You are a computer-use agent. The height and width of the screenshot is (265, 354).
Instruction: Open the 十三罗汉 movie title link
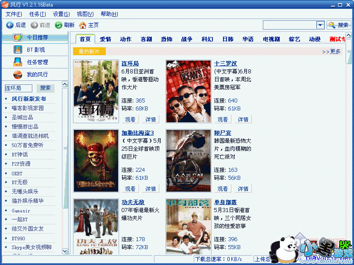click(x=225, y=64)
